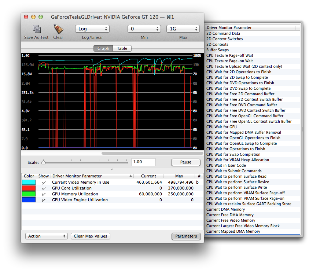309x272 pixels.
Task: Switch to the Table tab
Action: (x=122, y=48)
